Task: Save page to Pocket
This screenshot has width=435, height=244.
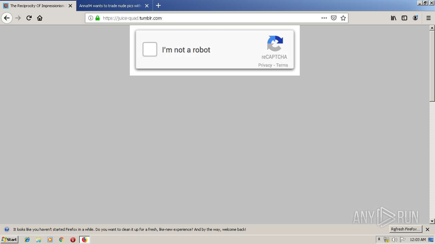Action: (334, 18)
